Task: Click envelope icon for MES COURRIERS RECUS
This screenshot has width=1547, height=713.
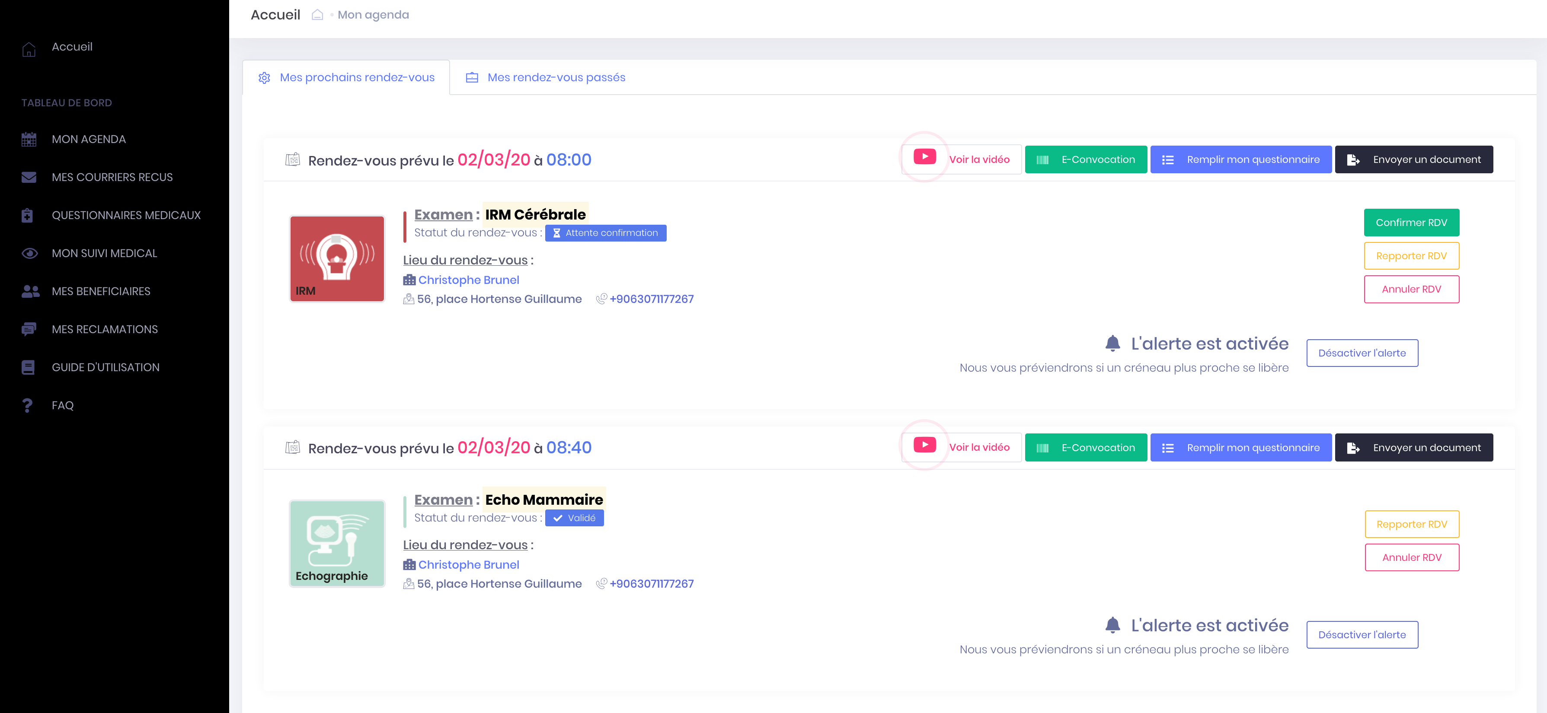Action: pyautogui.click(x=29, y=177)
